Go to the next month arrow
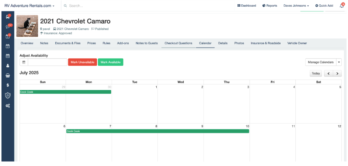This screenshot has width=348, height=166. (x=337, y=73)
